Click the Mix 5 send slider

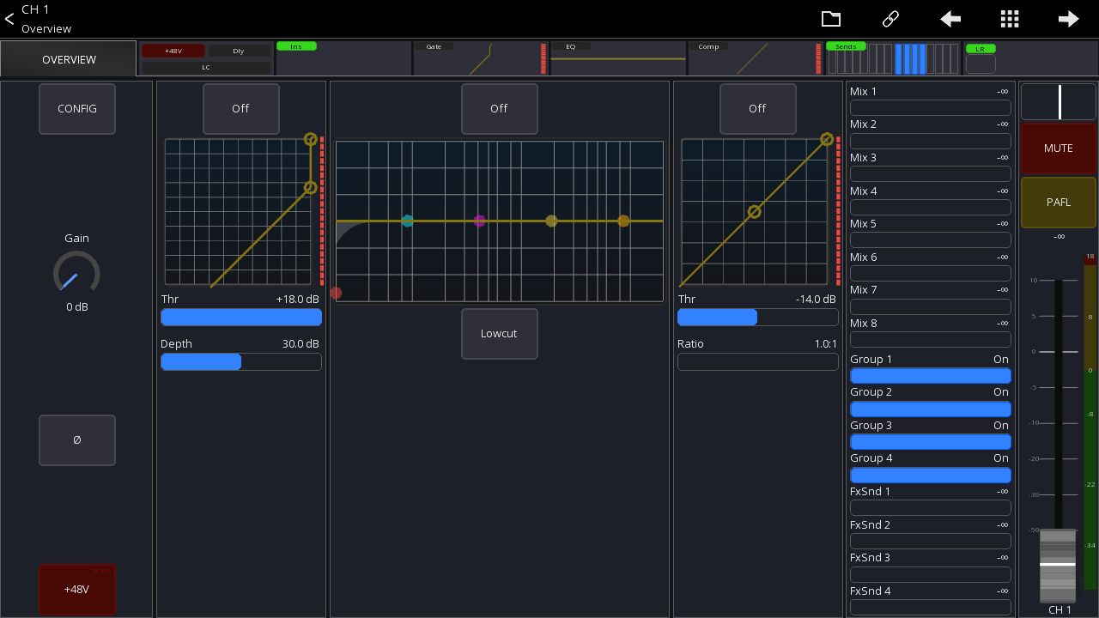click(930, 240)
